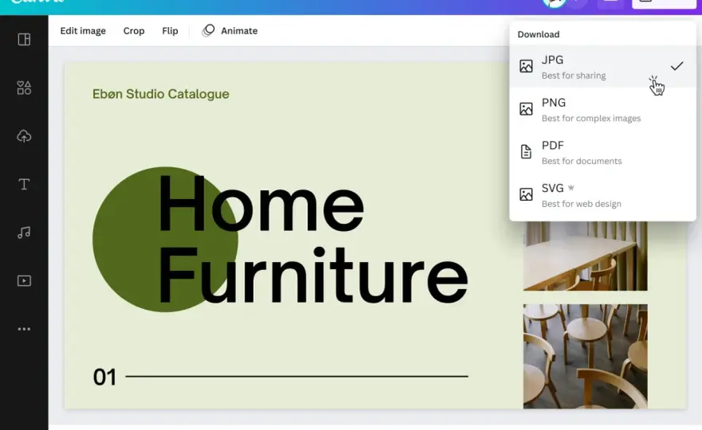Select the Text tool in sidebar
Screen dimensions: 702x430
click(24, 184)
